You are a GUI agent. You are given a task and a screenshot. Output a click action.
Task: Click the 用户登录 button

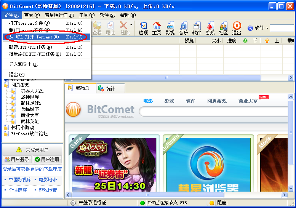point(17,160)
